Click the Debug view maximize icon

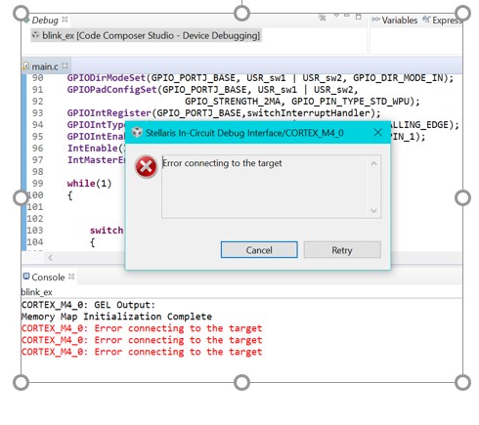(x=359, y=17)
